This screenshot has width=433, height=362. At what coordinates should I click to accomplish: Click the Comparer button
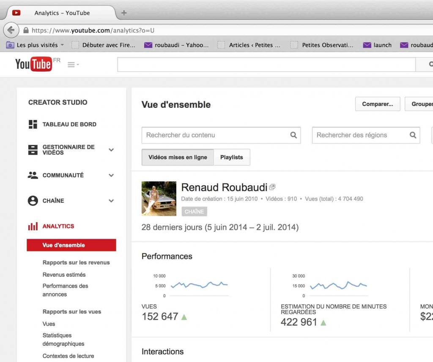pyautogui.click(x=377, y=104)
